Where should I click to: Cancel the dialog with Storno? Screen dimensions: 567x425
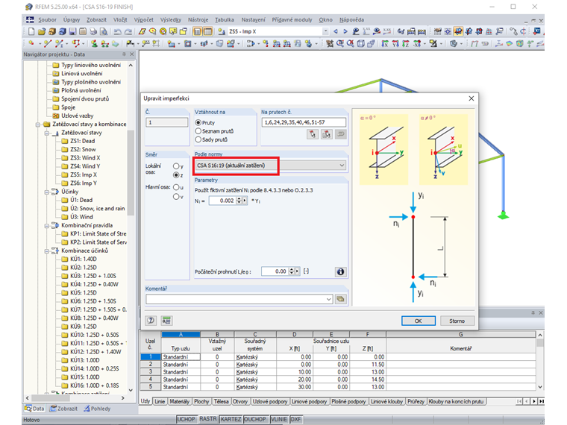[457, 321]
